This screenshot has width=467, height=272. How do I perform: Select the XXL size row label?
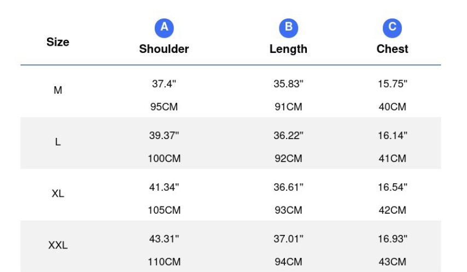58,245
